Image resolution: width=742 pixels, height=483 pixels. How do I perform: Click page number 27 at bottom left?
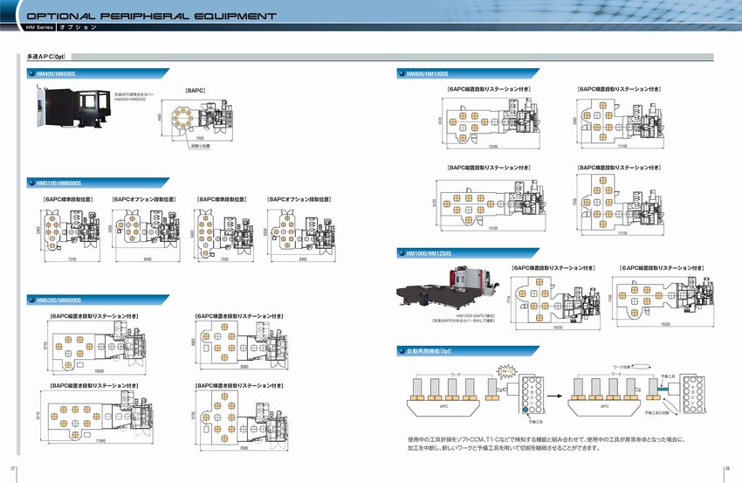click(12, 469)
